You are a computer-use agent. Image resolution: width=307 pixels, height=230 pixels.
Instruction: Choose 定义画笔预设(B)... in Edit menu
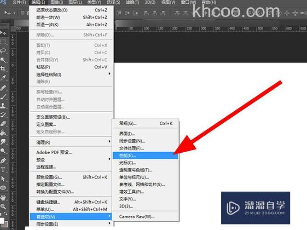point(71,117)
